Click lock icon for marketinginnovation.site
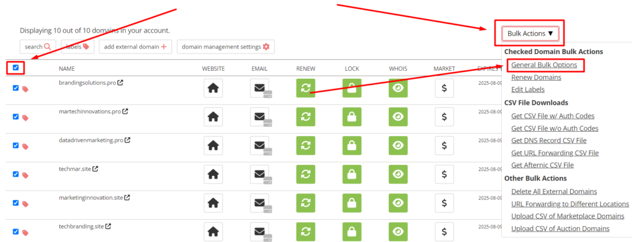This screenshot has height=242, width=632. [x=352, y=203]
